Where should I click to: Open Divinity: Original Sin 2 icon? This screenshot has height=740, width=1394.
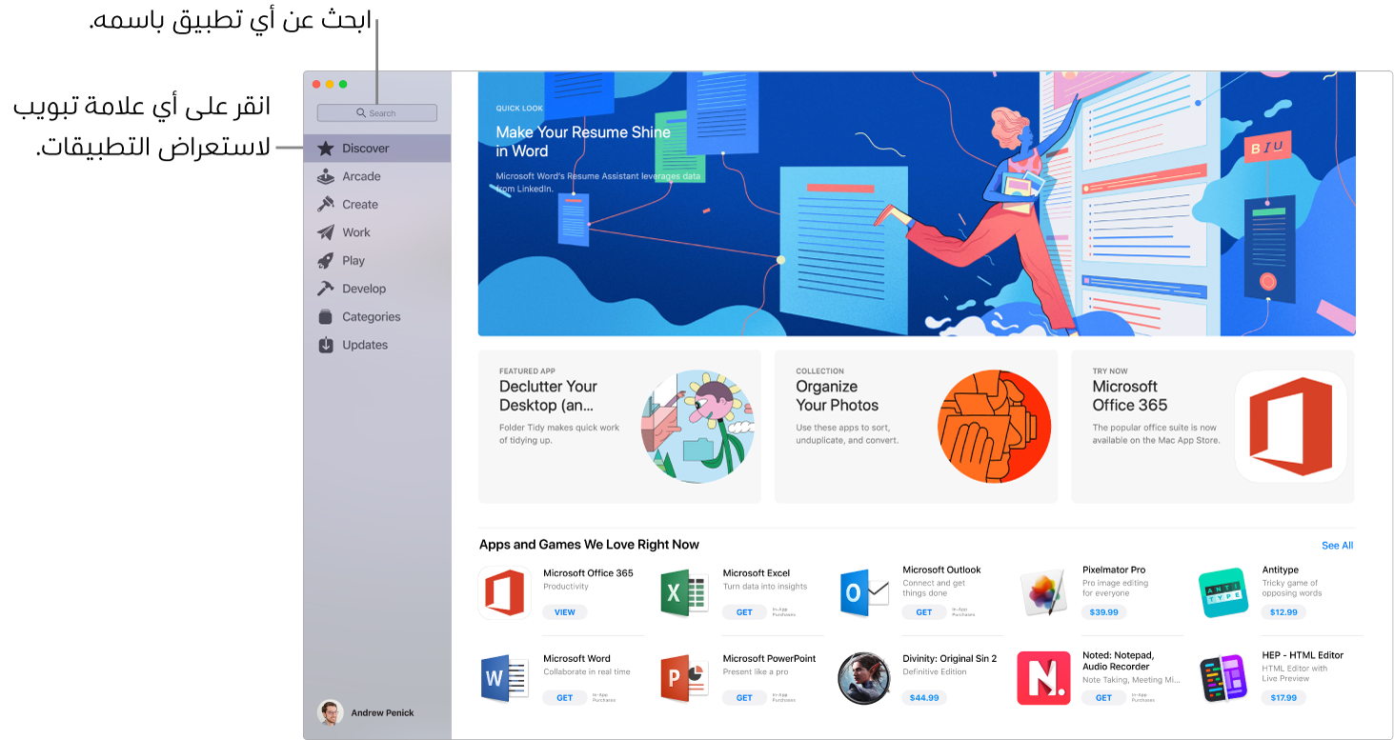[x=863, y=678]
